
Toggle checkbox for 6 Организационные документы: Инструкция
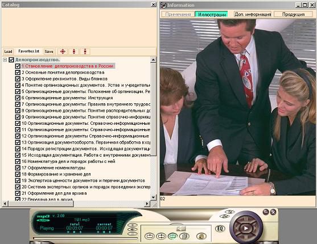pyautogui.click(x=18, y=98)
